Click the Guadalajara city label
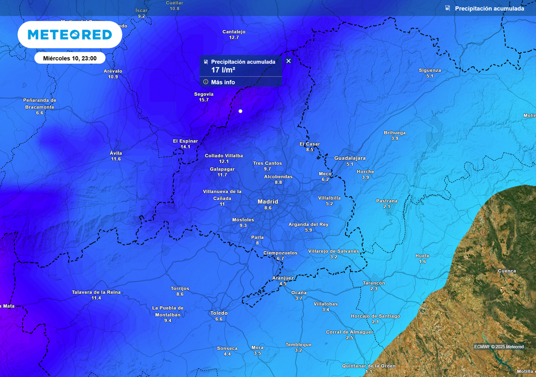 (350, 158)
